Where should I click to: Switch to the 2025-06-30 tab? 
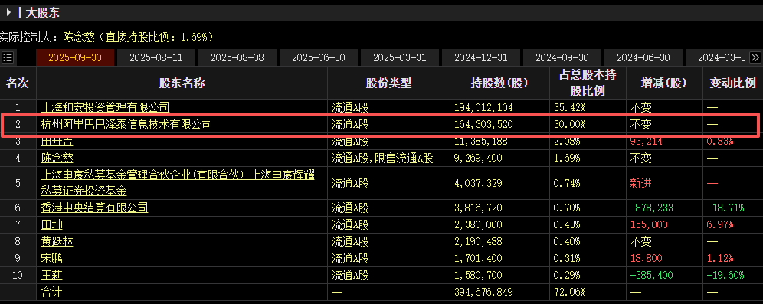[x=319, y=57]
